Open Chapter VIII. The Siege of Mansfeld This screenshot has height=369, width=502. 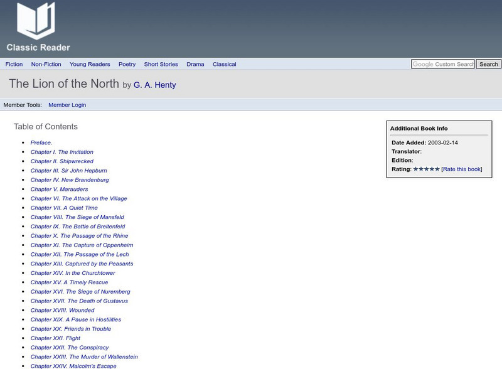(77, 217)
